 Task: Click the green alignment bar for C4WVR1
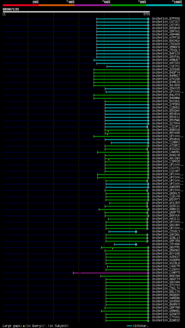click(123, 152)
